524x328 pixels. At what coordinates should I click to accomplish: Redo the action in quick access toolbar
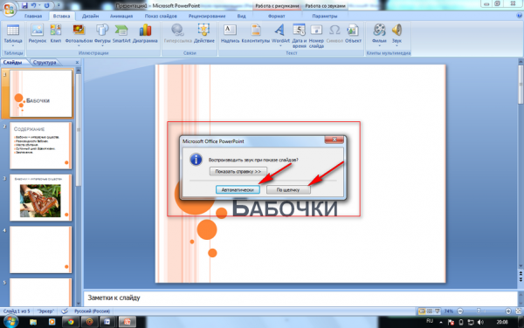click(x=47, y=6)
